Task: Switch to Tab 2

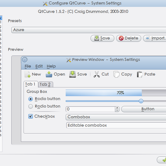Action: tap(45, 84)
